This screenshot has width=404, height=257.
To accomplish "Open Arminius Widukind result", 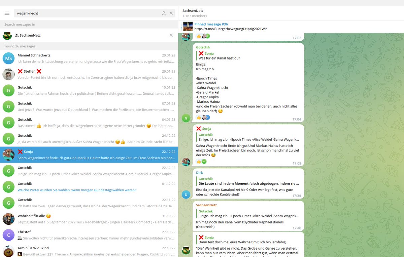I will [89, 250].
